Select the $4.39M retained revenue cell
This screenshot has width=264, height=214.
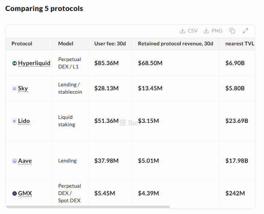click(x=176, y=193)
